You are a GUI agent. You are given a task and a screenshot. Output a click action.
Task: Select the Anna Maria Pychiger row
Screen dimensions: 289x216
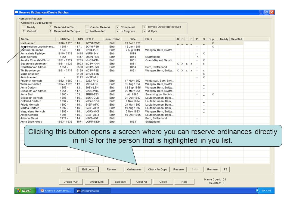[132, 53]
